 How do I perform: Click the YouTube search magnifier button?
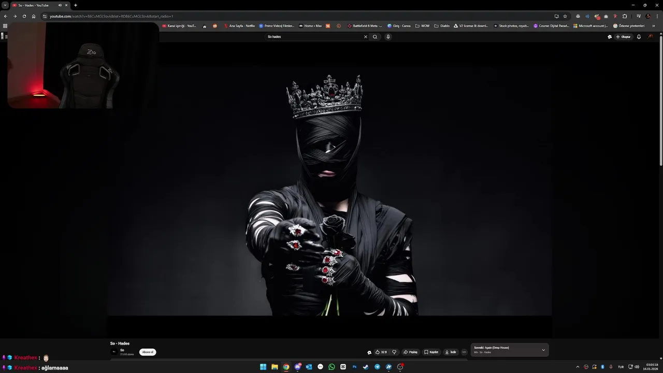click(375, 37)
